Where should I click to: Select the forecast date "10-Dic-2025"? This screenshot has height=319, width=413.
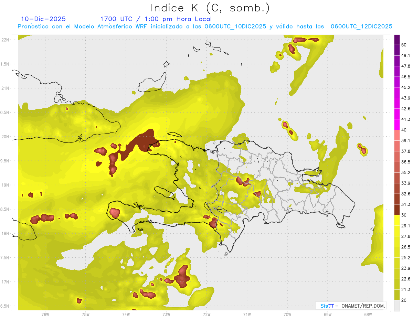(x=43, y=19)
